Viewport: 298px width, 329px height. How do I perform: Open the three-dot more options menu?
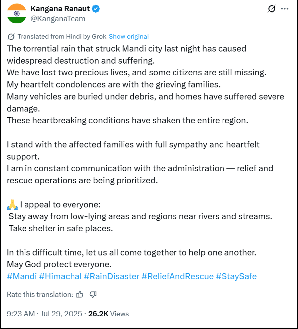point(284,9)
